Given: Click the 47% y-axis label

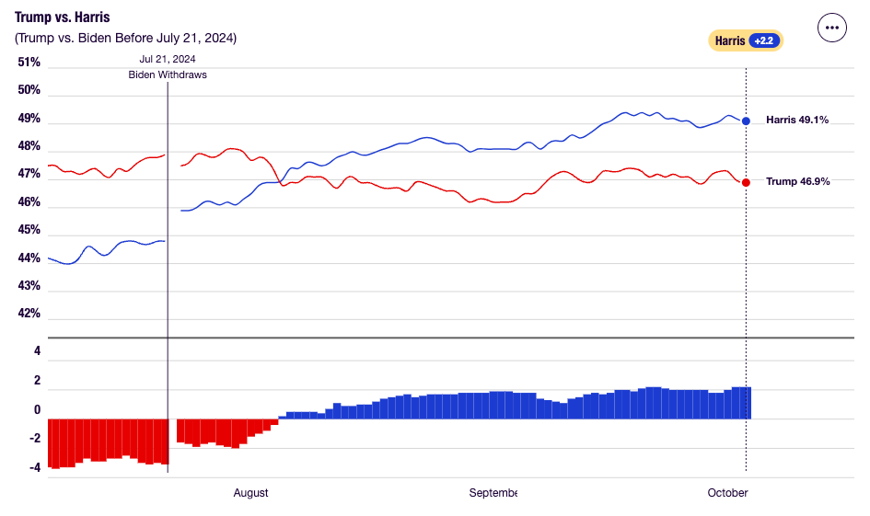Looking at the screenshot, I should [x=29, y=174].
